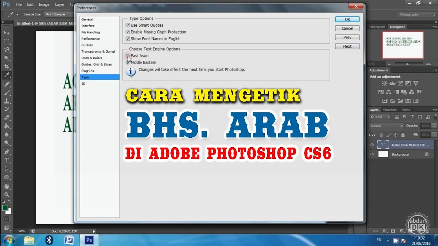Open the Eyedropper tool preset picker arrow
This screenshot has height=246, width=438.
click(x=17, y=15)
